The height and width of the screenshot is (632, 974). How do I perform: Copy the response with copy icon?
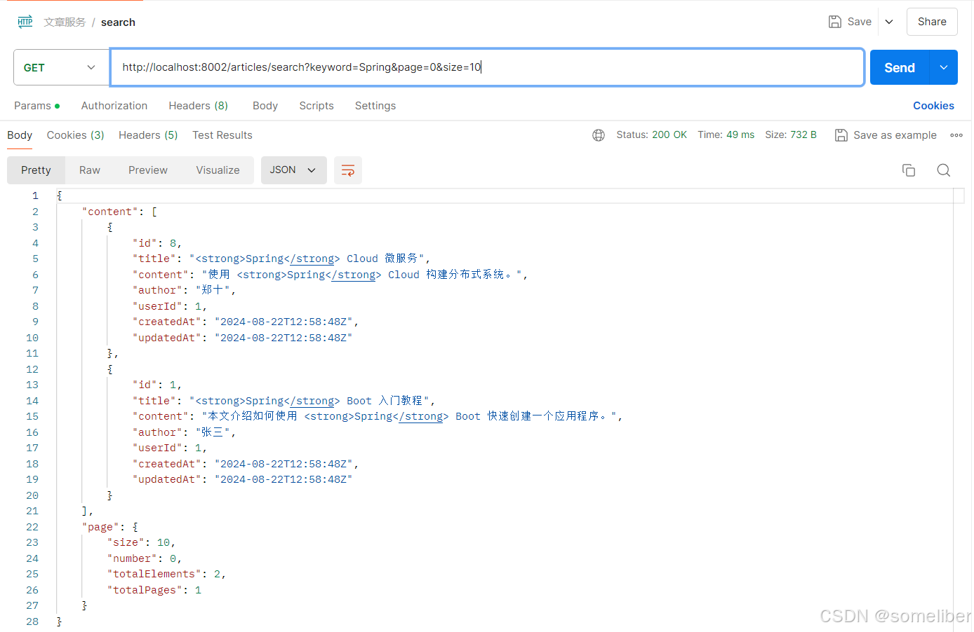pos(909,170)
